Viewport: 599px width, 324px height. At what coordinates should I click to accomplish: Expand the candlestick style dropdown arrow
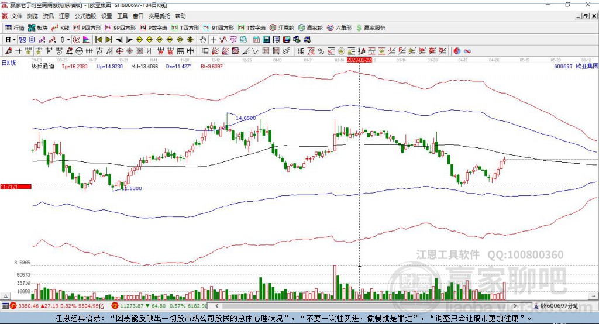[68, 40]
